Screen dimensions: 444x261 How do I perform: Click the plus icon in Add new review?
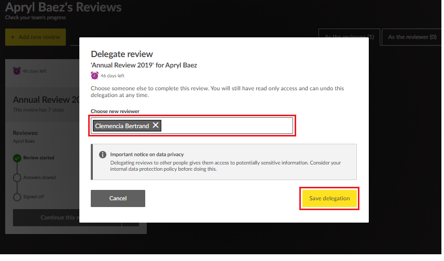coord(12,37)
